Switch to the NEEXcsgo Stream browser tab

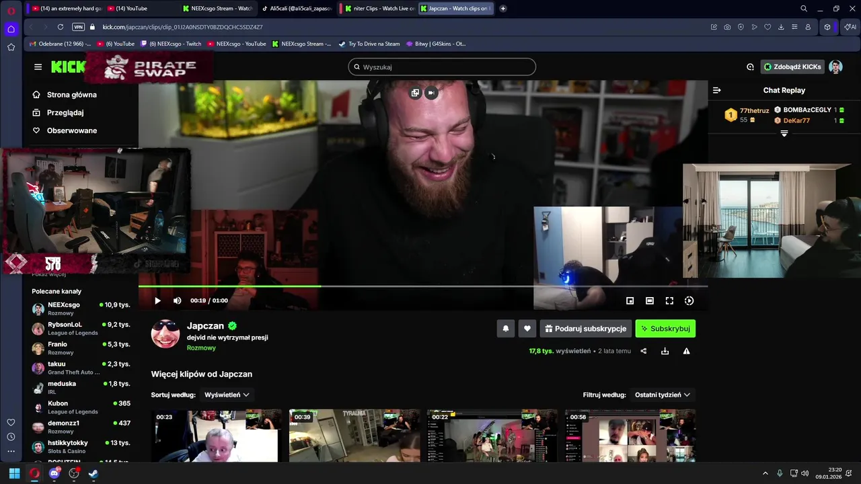[x=219, y=8]
